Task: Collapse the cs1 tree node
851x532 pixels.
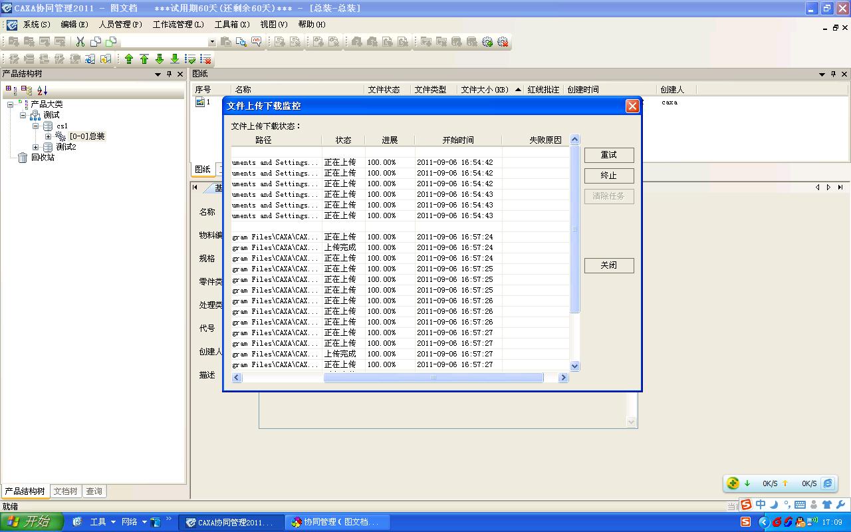Action: pos(36,126)
